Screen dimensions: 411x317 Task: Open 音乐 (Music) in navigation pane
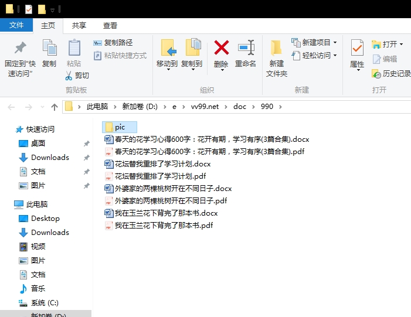coord(32,289)
